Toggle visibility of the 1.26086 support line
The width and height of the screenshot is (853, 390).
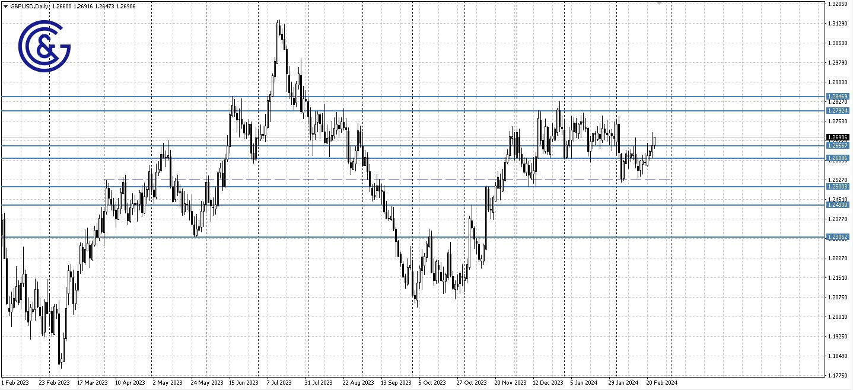415,158
